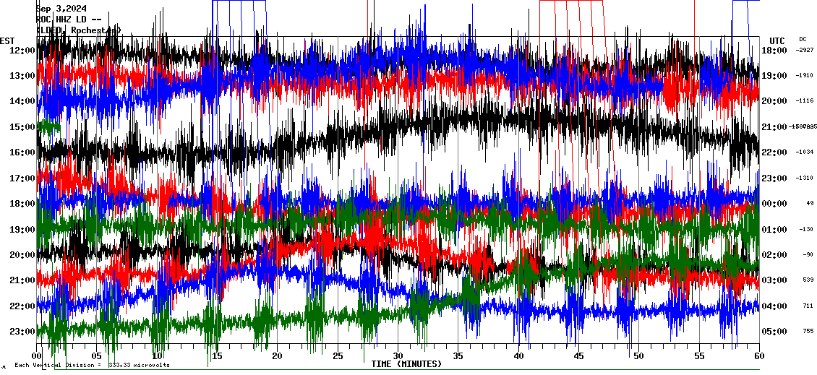Click the 30 minute tick label
This screenshot has width=817, height=375.
tap(398, 356)
